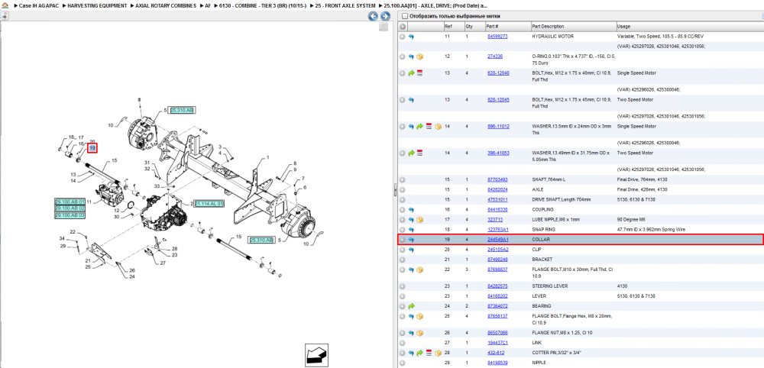764x368 pixels.
Task: Click the blue arrow icon in CLIP row
Action: [411, 249]
